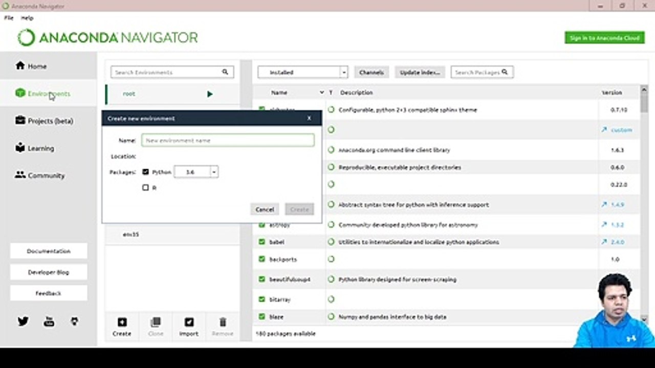This screenshot has width=655, height=368.
Task: Open Anaconda's GitHub icon
Action: [x=75, y=321]
